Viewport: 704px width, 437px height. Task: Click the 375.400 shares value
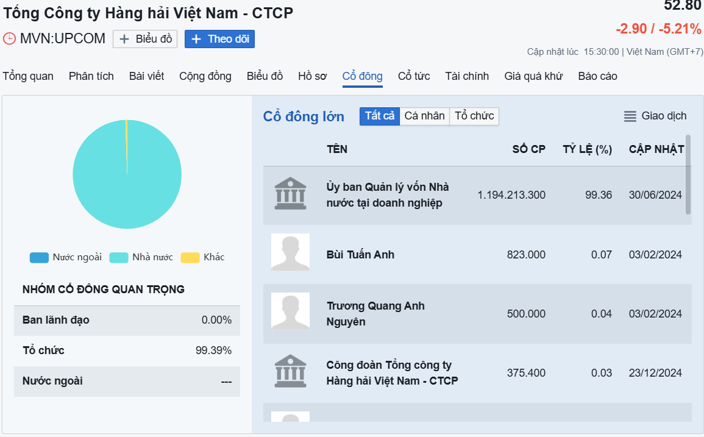coord(526,373)
